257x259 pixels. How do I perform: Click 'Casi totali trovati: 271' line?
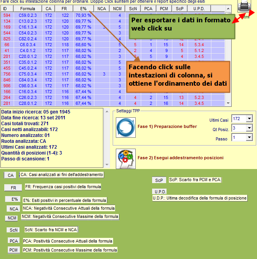coord(25,124)
